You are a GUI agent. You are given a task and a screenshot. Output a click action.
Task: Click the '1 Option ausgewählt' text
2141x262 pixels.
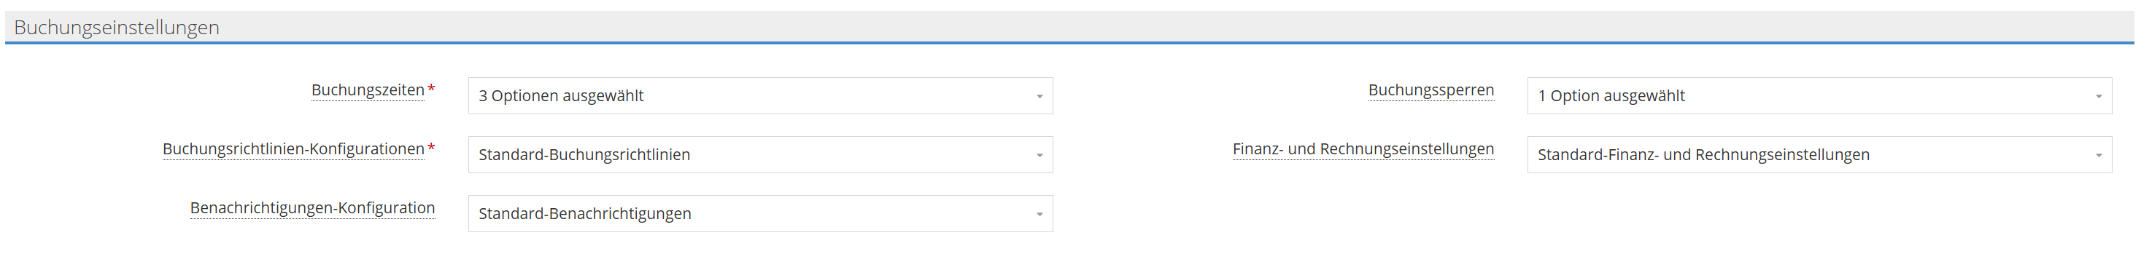1611,95
